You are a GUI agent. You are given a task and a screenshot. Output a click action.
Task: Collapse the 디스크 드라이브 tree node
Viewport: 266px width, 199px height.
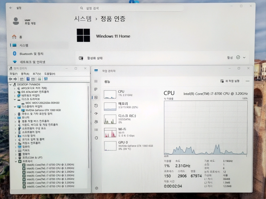point(15,99)
